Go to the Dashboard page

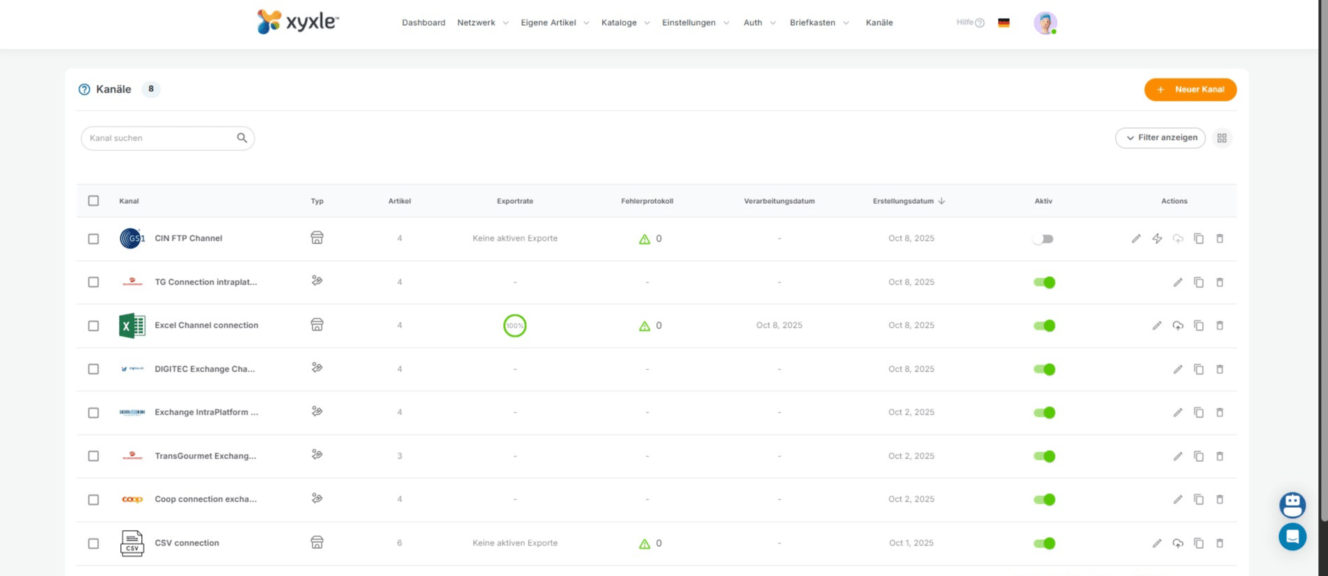click(x=423, y=23)
